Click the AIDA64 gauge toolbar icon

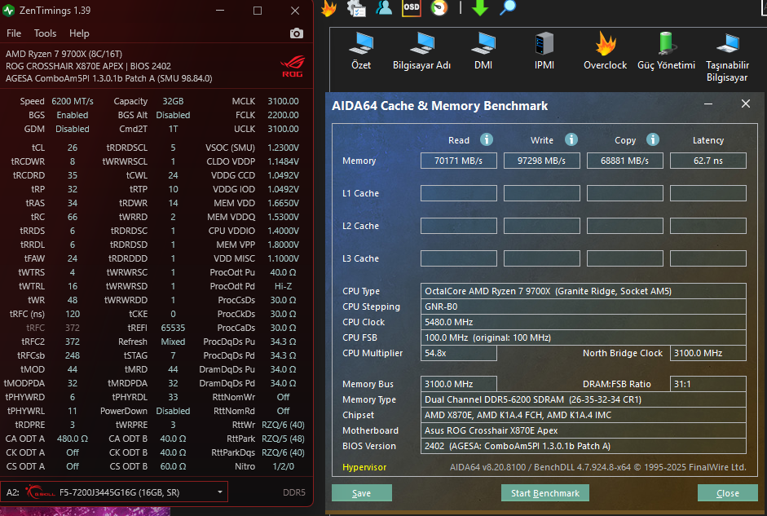[439, 7]
